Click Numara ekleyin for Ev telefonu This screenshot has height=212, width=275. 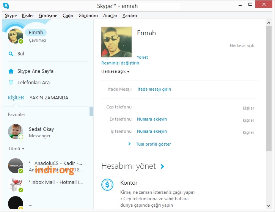point(152,119)
